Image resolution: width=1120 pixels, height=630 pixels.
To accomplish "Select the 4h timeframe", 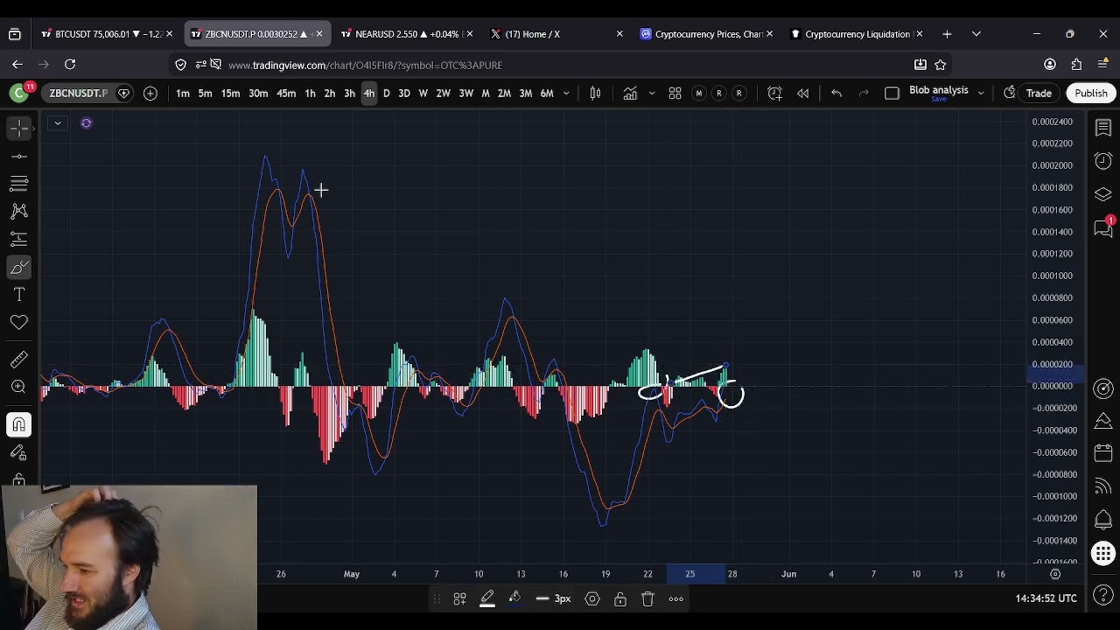I will point(368,94).
